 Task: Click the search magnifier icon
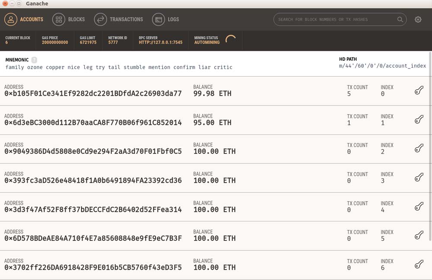point(400,19)
